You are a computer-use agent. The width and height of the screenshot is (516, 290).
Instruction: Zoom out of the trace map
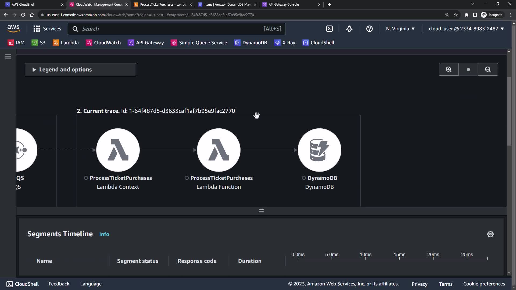pyautogui.click(x=488, y=70)
